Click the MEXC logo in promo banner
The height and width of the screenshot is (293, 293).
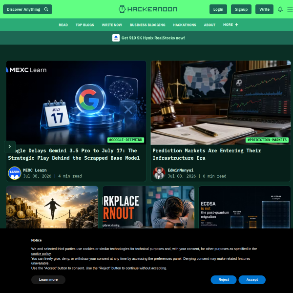pyautogui.click(x=116, y=38)
